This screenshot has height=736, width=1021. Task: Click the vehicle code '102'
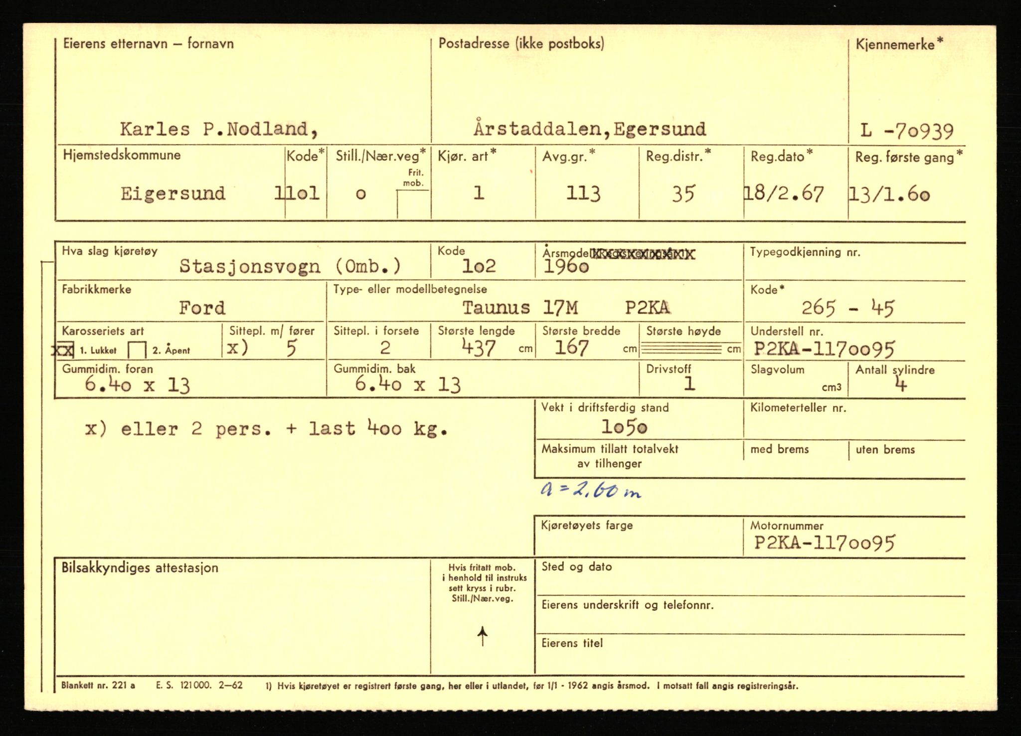(x=479, y=266)
